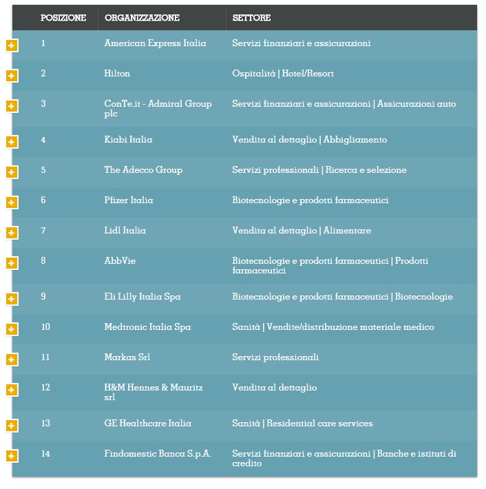Click the 'Assicurazioni auto' sector text
The height and width of the screenshot is (489, 486).
coord(416,104)
